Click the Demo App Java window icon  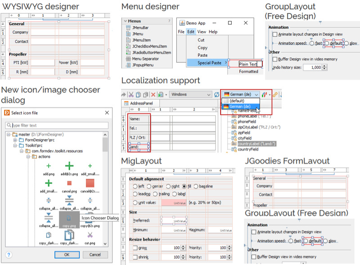pos(182,23)
